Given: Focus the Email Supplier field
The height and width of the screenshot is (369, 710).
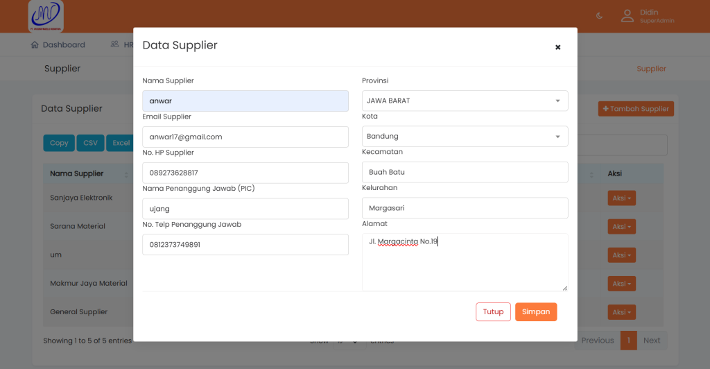Looking at the screenshot, I should click(245, 137).
